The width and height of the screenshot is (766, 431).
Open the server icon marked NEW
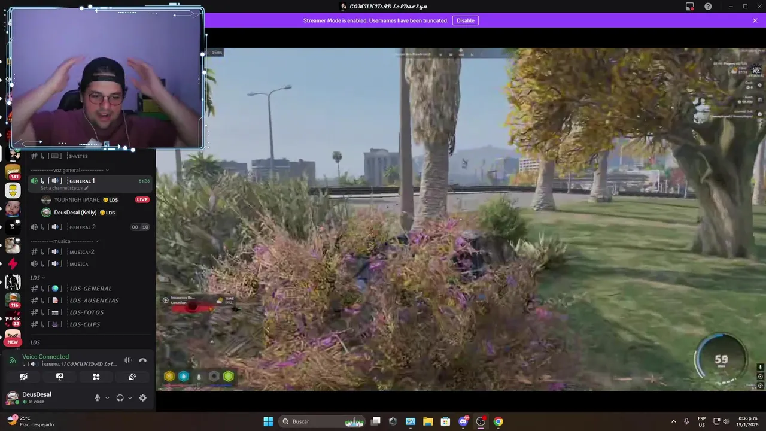click(13, 338)
